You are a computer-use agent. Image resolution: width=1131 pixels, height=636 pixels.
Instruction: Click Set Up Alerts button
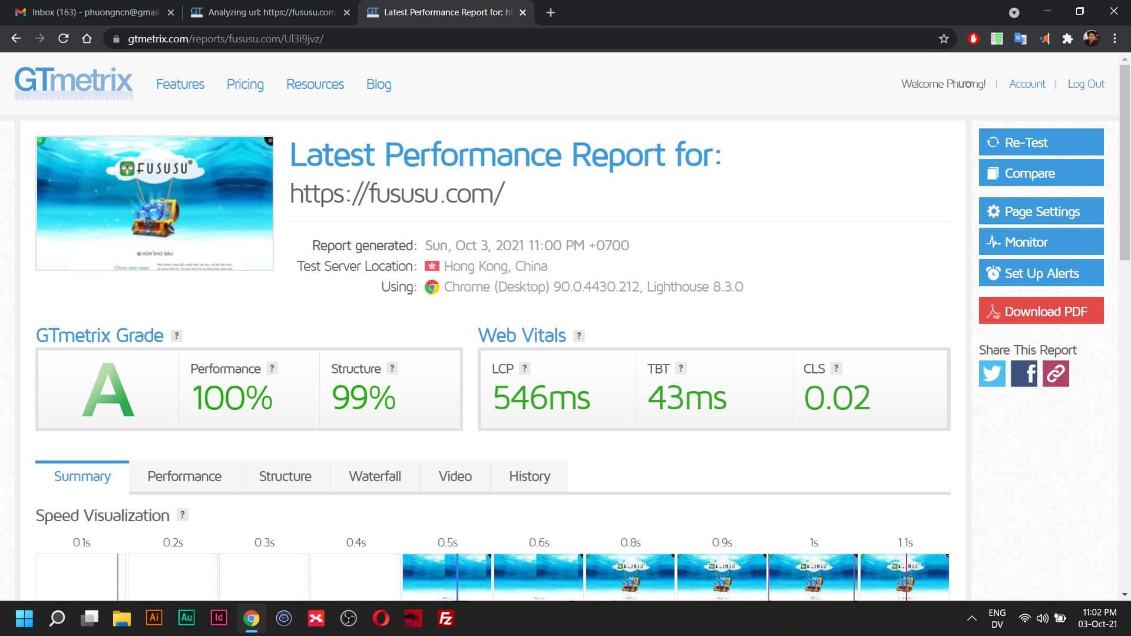(x=1041, y=273)
